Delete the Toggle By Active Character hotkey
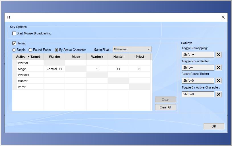Screen dimensions: 232x146 coord(218,94)
